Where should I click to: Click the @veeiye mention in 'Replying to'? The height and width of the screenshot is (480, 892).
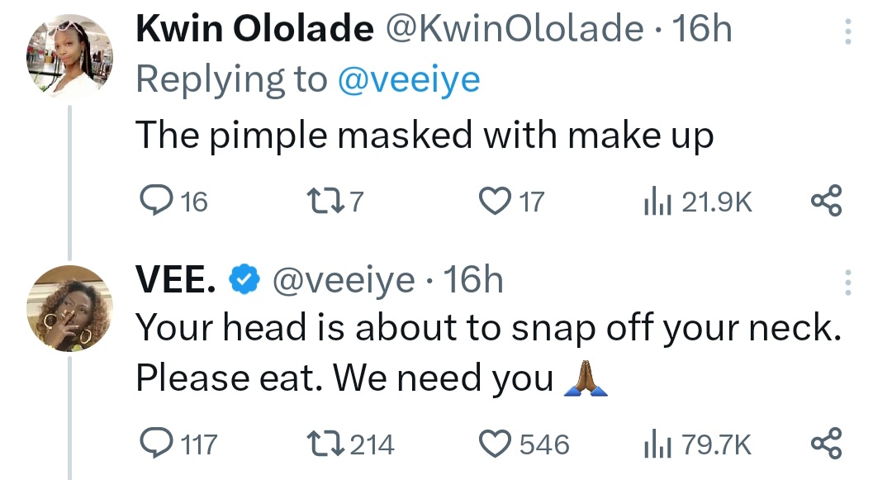(408, 80)
